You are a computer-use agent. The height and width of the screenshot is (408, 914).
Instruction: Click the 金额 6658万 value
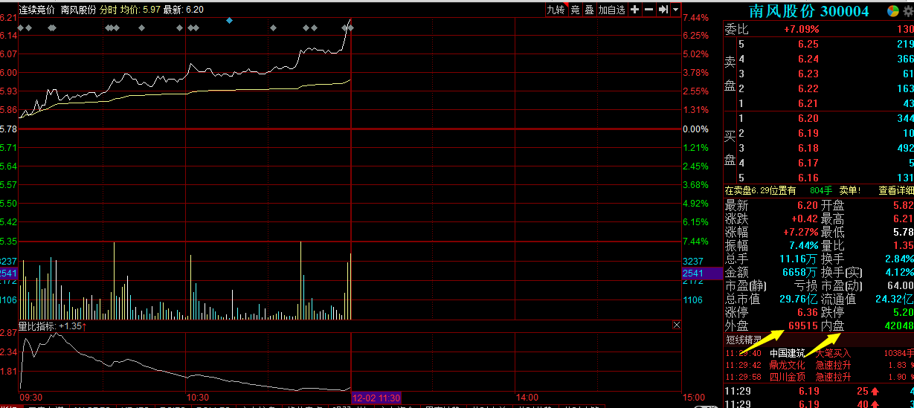801,272
